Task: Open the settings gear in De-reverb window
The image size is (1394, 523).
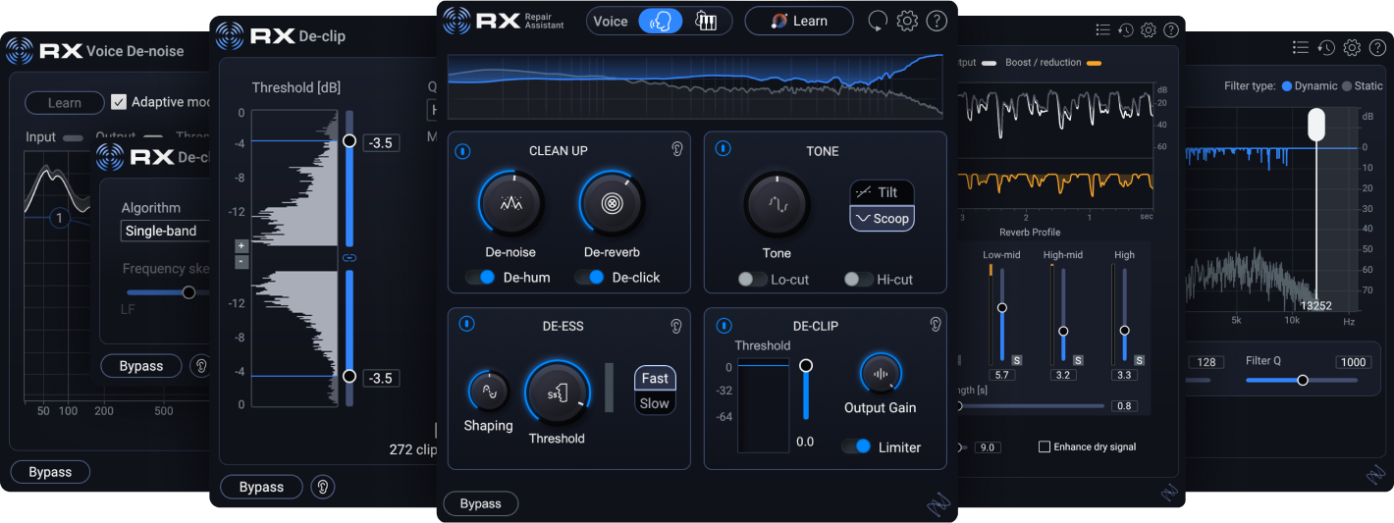Action: (1149, 30)
